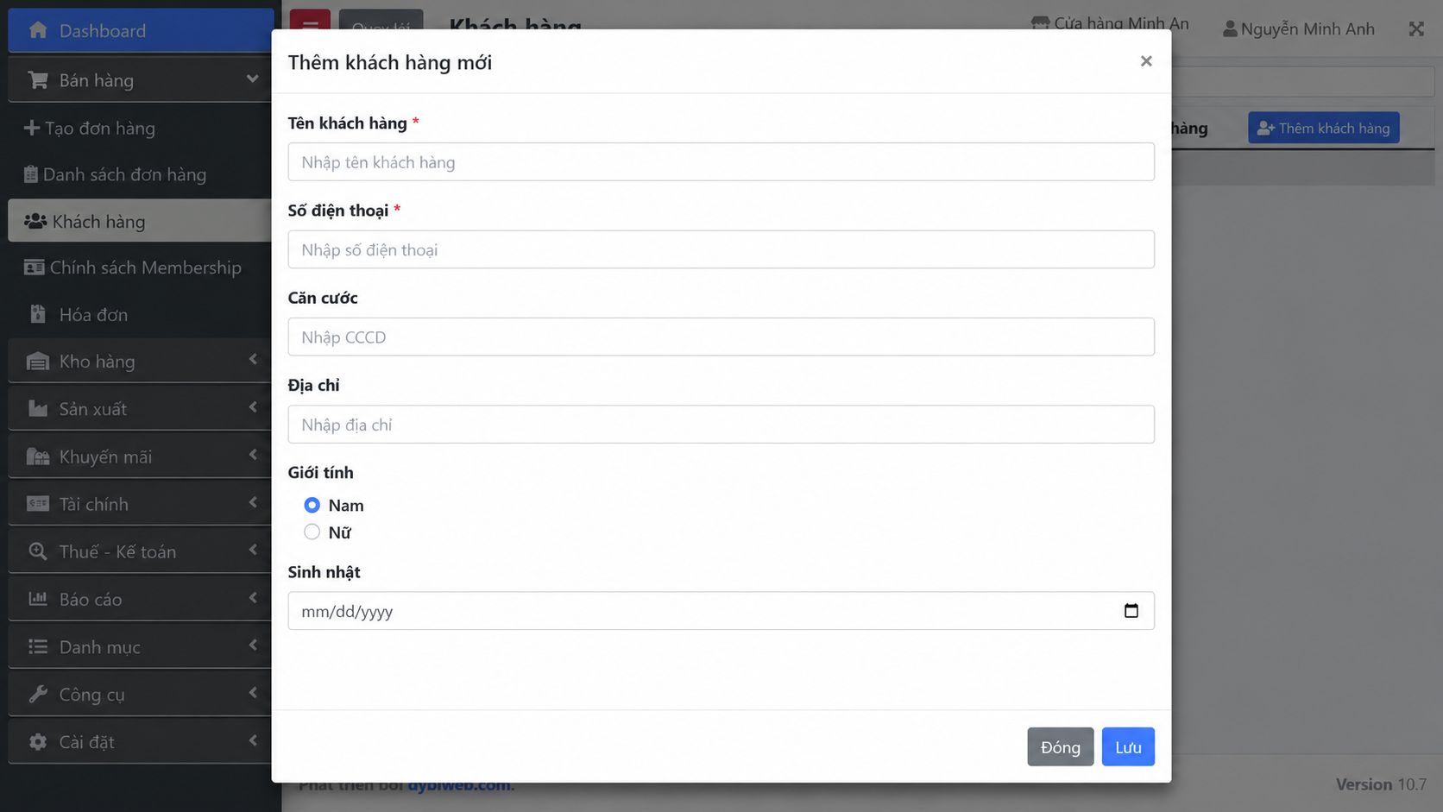Click the Dashboard home icon
This screenshot has width=1443, height=812.
38,31
